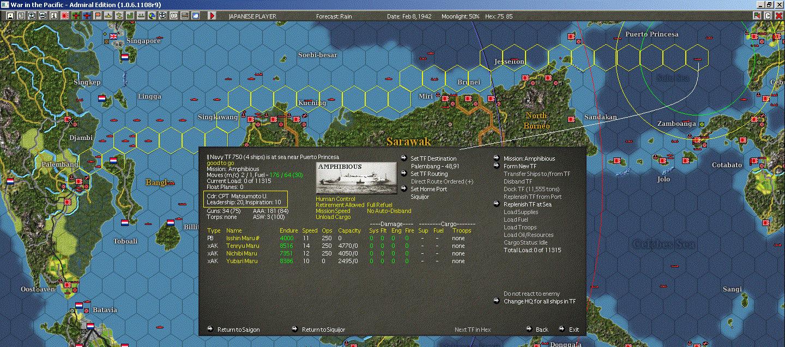Click Set TF Destination

[433, 159]
